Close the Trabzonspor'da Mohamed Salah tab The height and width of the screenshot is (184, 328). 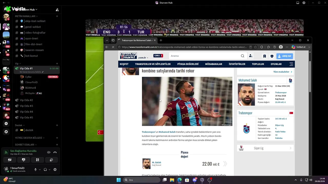(x=155, y=40)
